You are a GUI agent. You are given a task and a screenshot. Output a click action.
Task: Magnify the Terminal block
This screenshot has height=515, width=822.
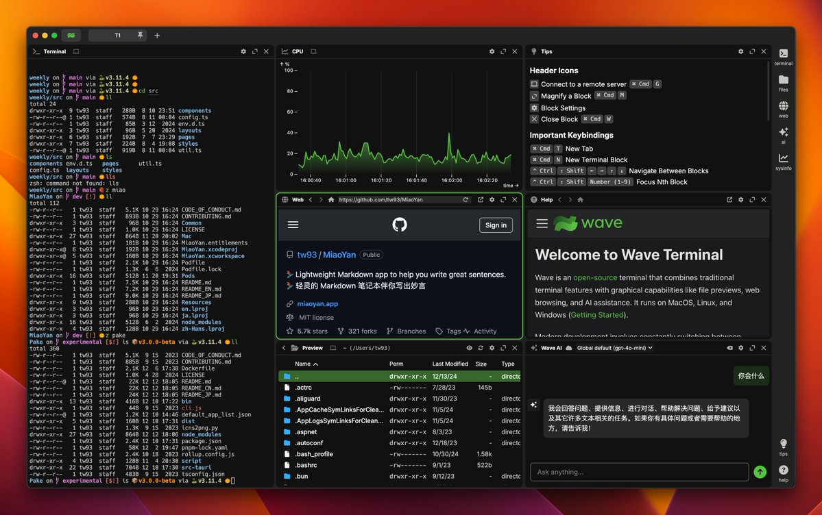(x=255, y=51)
